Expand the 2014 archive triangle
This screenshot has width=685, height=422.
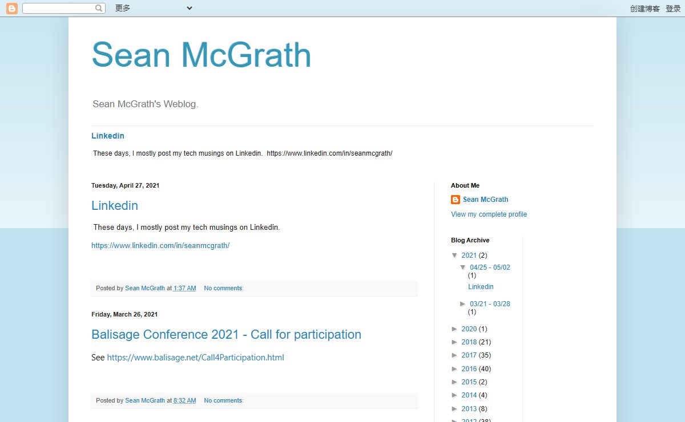pyautogui.click(x=455, y=395)
